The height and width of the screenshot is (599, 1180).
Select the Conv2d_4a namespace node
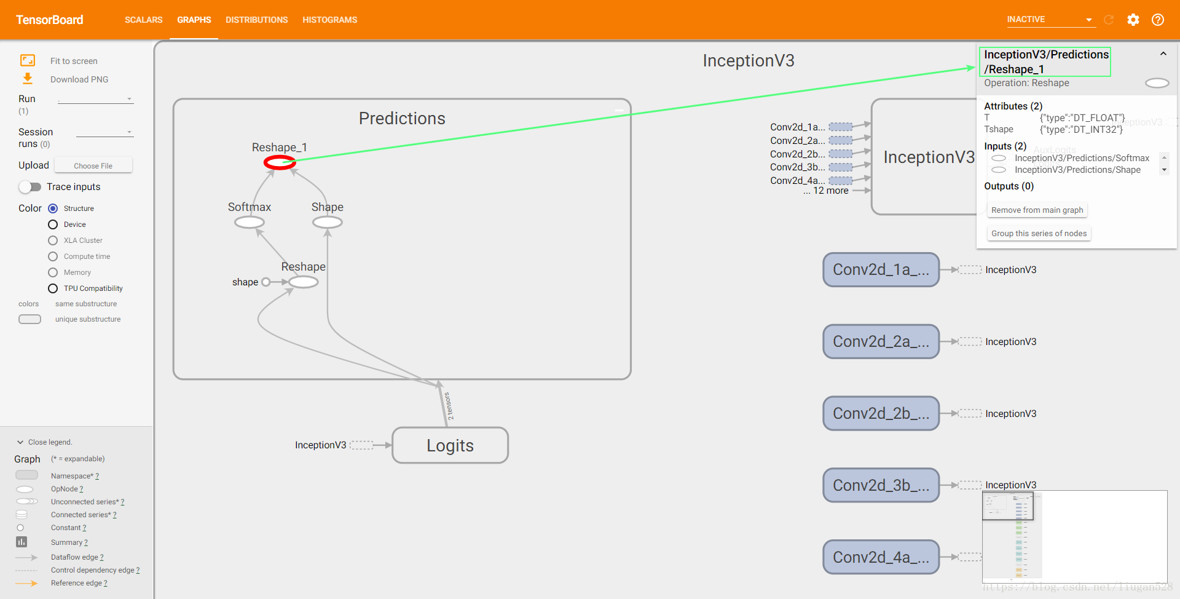(881, 557)
